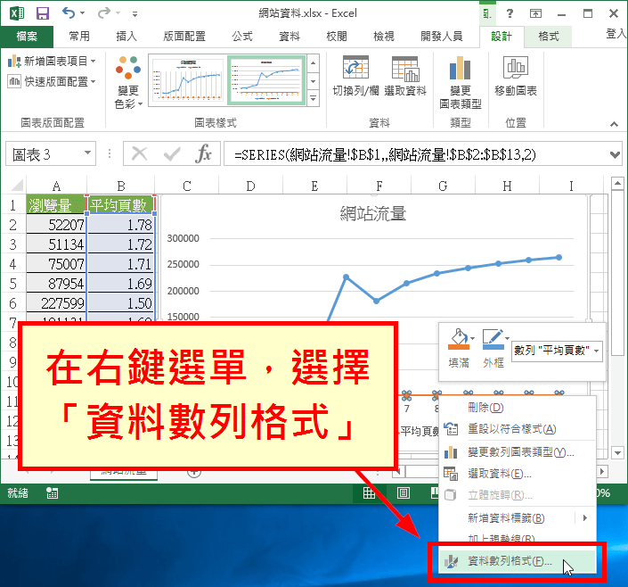This screenshot has height=587, width=628.
Task: Expand the formula bar chevron
Action: click(x=615, y=154)
